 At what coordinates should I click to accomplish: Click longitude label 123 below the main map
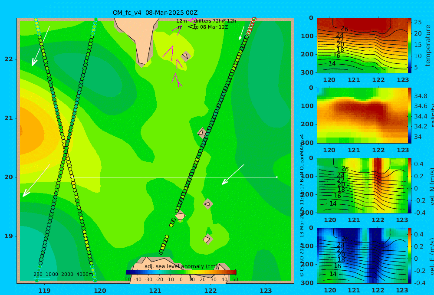pos(266,291)
